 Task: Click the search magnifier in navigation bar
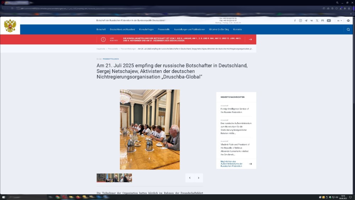(x=348, y=29)
